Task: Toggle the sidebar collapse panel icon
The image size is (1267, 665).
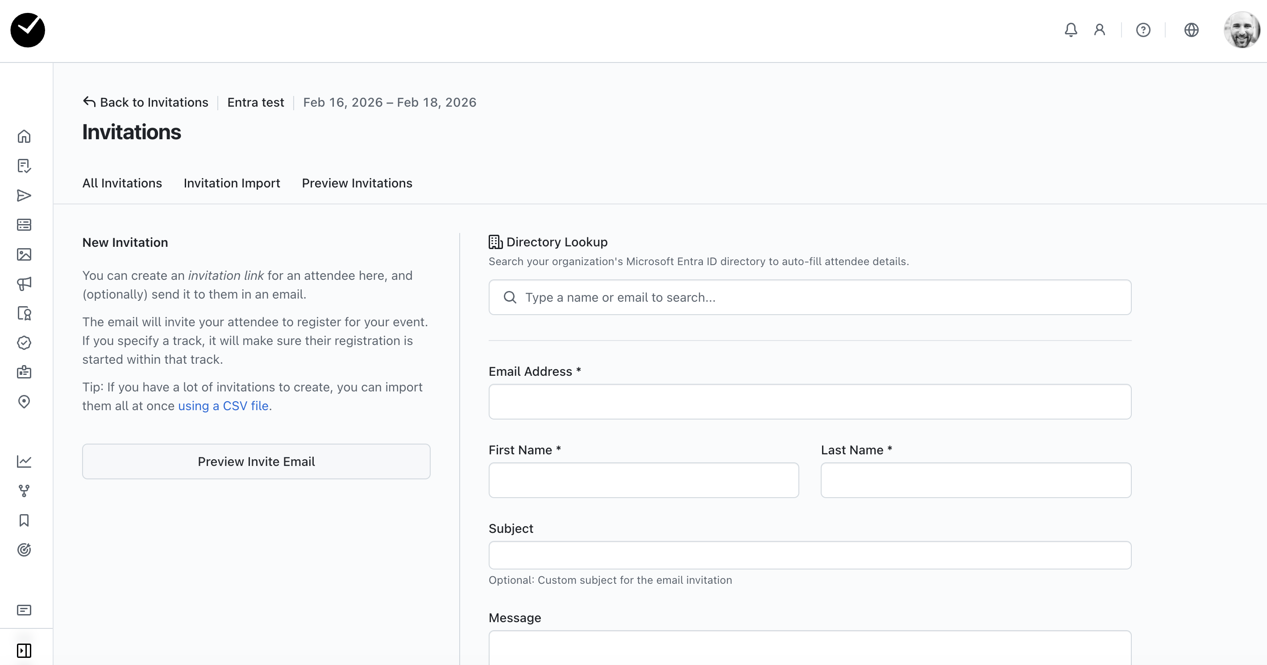Action: point(24,650)
